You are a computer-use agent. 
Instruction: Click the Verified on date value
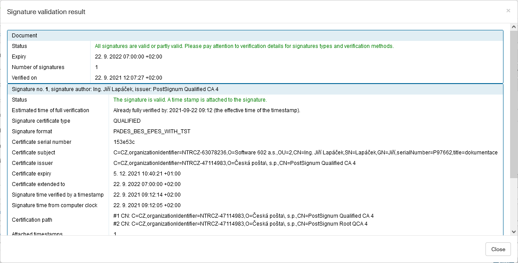[x=128, y=78]
